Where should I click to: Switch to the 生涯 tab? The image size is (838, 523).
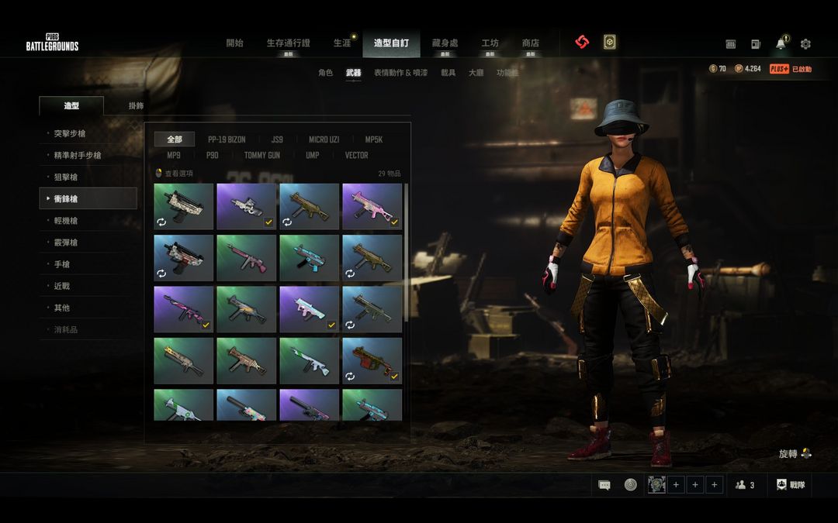tap(342, 43)
